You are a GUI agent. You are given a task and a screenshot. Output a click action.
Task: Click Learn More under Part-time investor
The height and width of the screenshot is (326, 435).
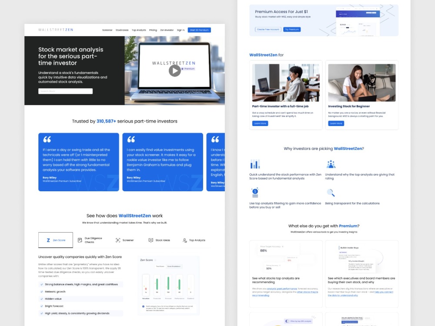260,123
